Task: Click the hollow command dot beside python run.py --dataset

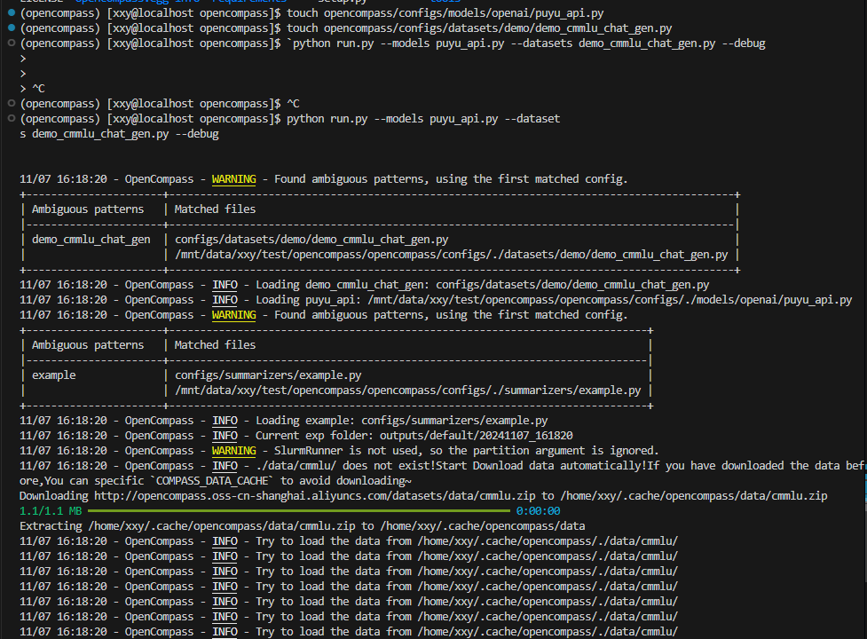Action: click(x=11, y=118)
